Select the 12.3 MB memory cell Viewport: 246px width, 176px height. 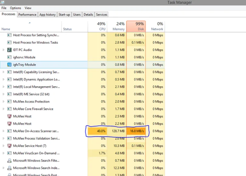point(117,168)
